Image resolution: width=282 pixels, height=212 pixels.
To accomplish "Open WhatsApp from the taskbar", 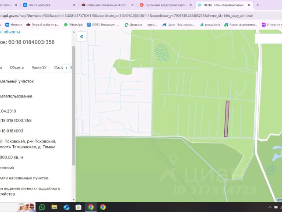I will tap(42, 207).
